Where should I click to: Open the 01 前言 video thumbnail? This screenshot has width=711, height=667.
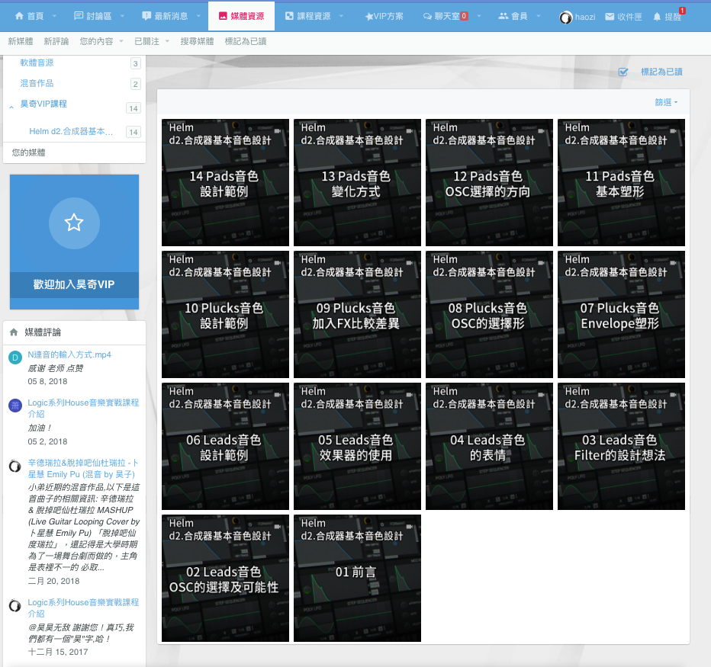(x=357, y=578)
